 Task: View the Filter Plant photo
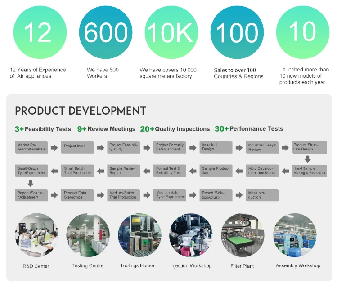coord(243,235)
